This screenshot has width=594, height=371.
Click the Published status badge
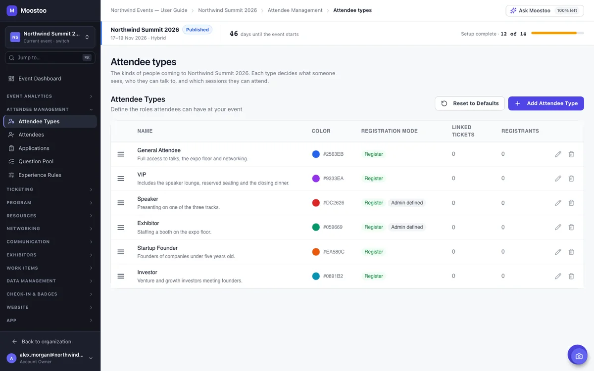tap(198, 30)
